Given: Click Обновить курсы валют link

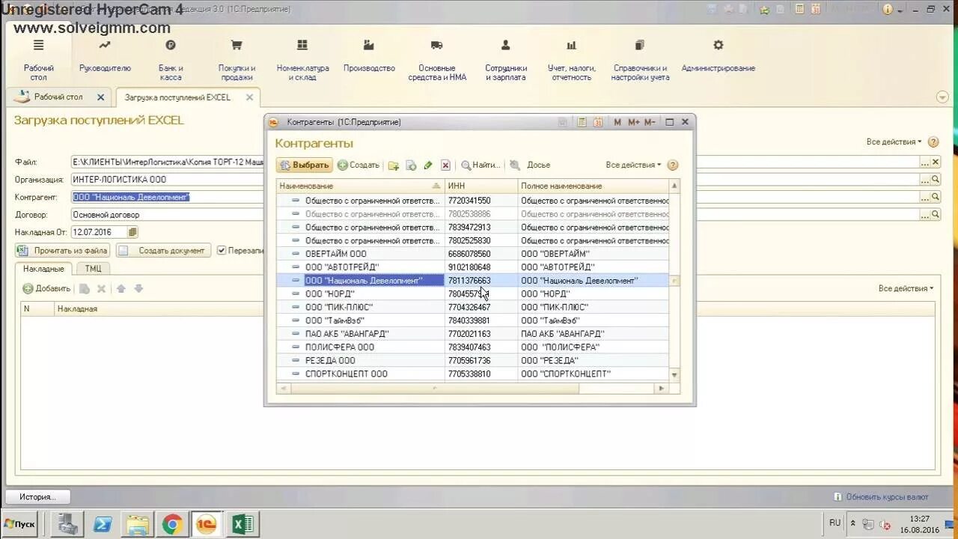Looking at the screenshot, I should coord(888,497).
